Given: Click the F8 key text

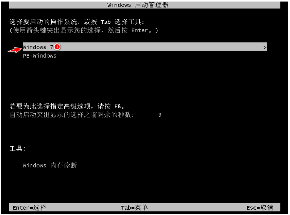Looking at the screenshot, I should [117, 107].
